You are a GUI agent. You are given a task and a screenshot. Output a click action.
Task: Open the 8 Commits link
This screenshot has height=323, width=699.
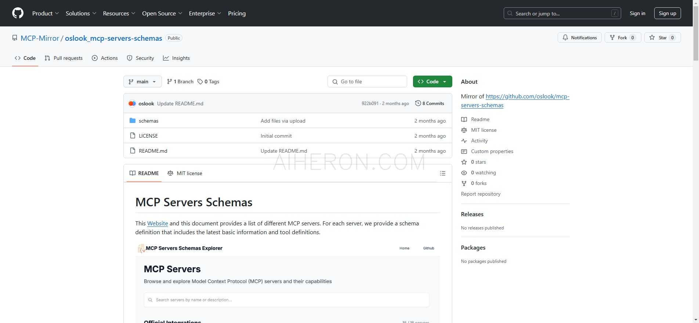(x=430, y=104)
